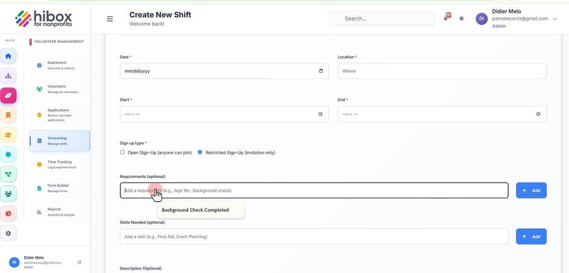Open the date picker calendar icon
Viewport: 569px width, 273px height.
321,71
